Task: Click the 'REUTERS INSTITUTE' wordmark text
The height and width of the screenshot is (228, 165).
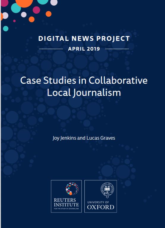Action: click(66, 202)
